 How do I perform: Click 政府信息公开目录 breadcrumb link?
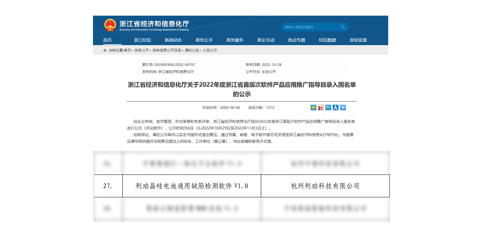(167, 50)
